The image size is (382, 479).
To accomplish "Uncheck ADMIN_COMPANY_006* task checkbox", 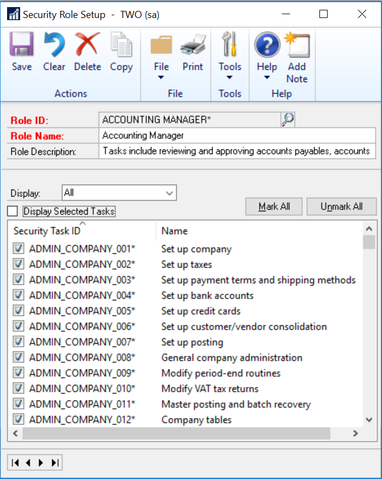I will (19, 326).
